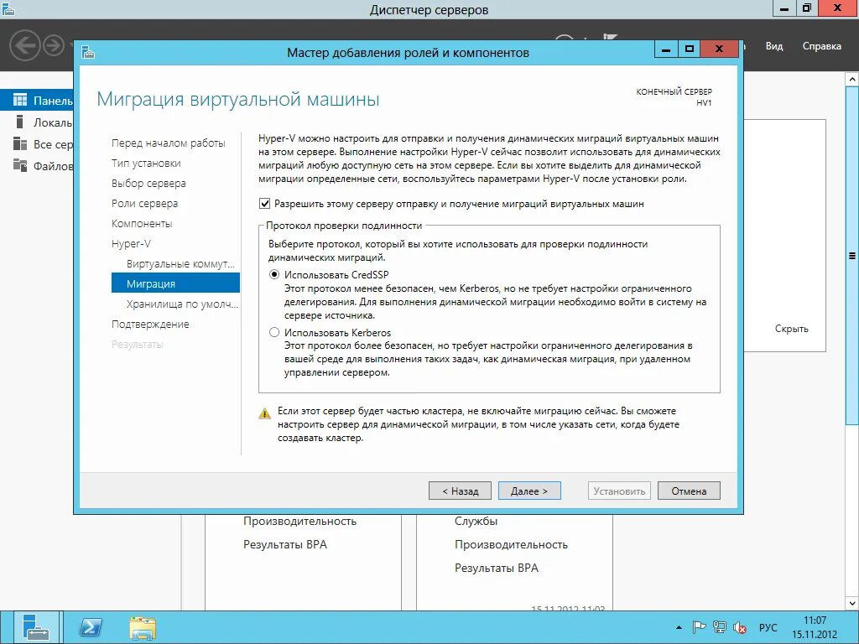Select the Local server (Локаль) sidebar icon
Screen dimensions: 859x644
pos(20,122)
